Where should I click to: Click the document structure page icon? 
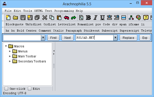click(81, 18)
